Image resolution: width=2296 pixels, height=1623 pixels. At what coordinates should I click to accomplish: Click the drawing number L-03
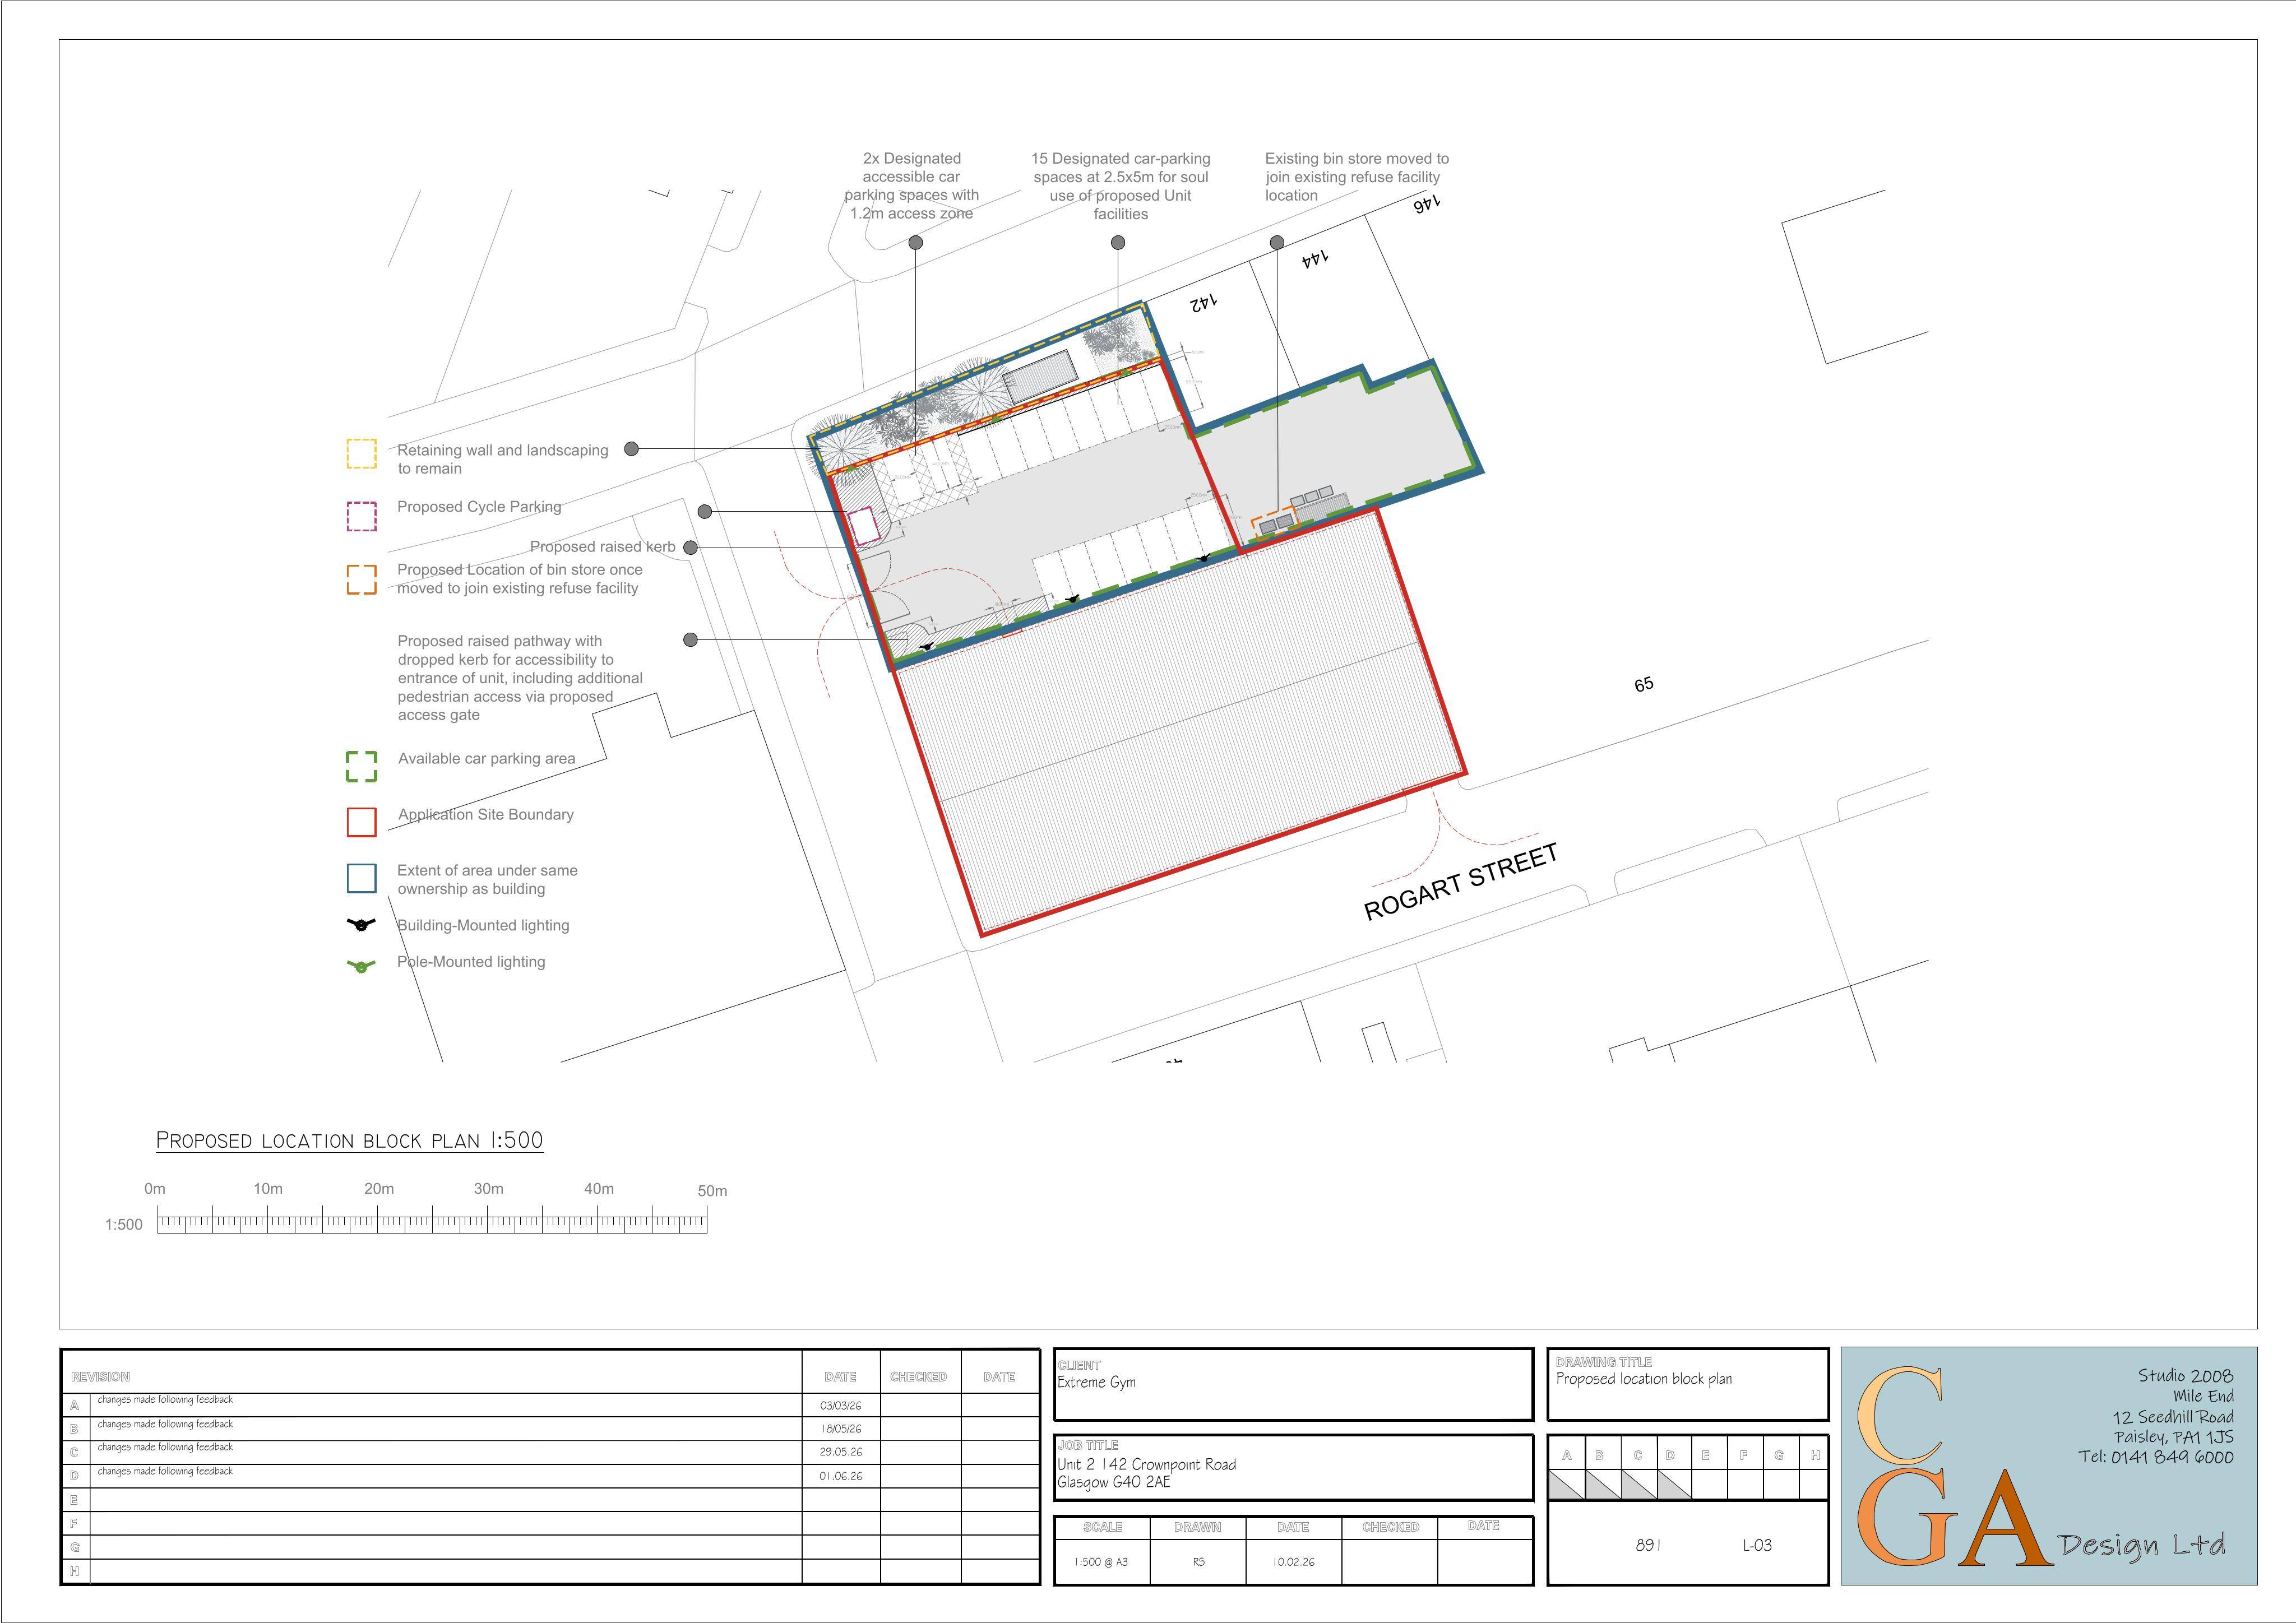coord(1757,1545)
